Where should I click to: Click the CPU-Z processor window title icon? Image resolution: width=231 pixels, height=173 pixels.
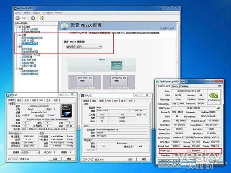pyautogui.click(x=8, y=95)
